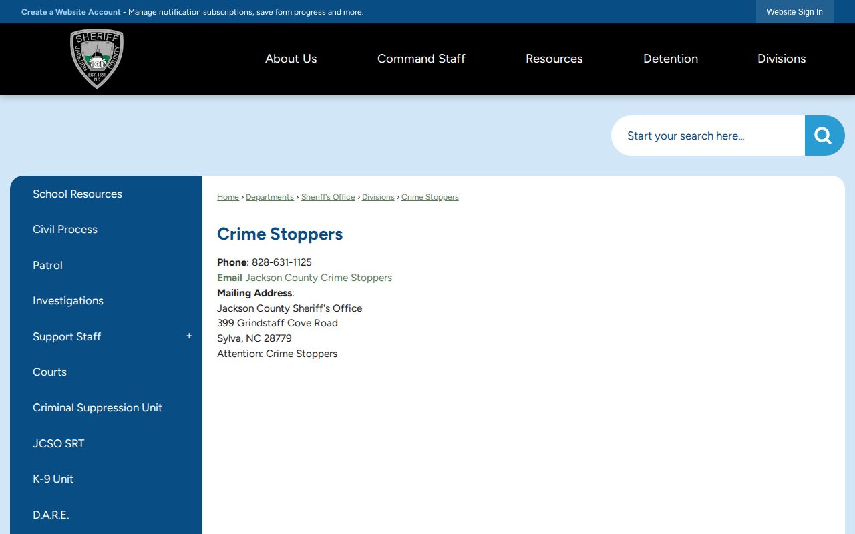Click the Crime Stoppers page heading
Image resolution: width=855 pixels, height=534 pixels.
(280, 234)
